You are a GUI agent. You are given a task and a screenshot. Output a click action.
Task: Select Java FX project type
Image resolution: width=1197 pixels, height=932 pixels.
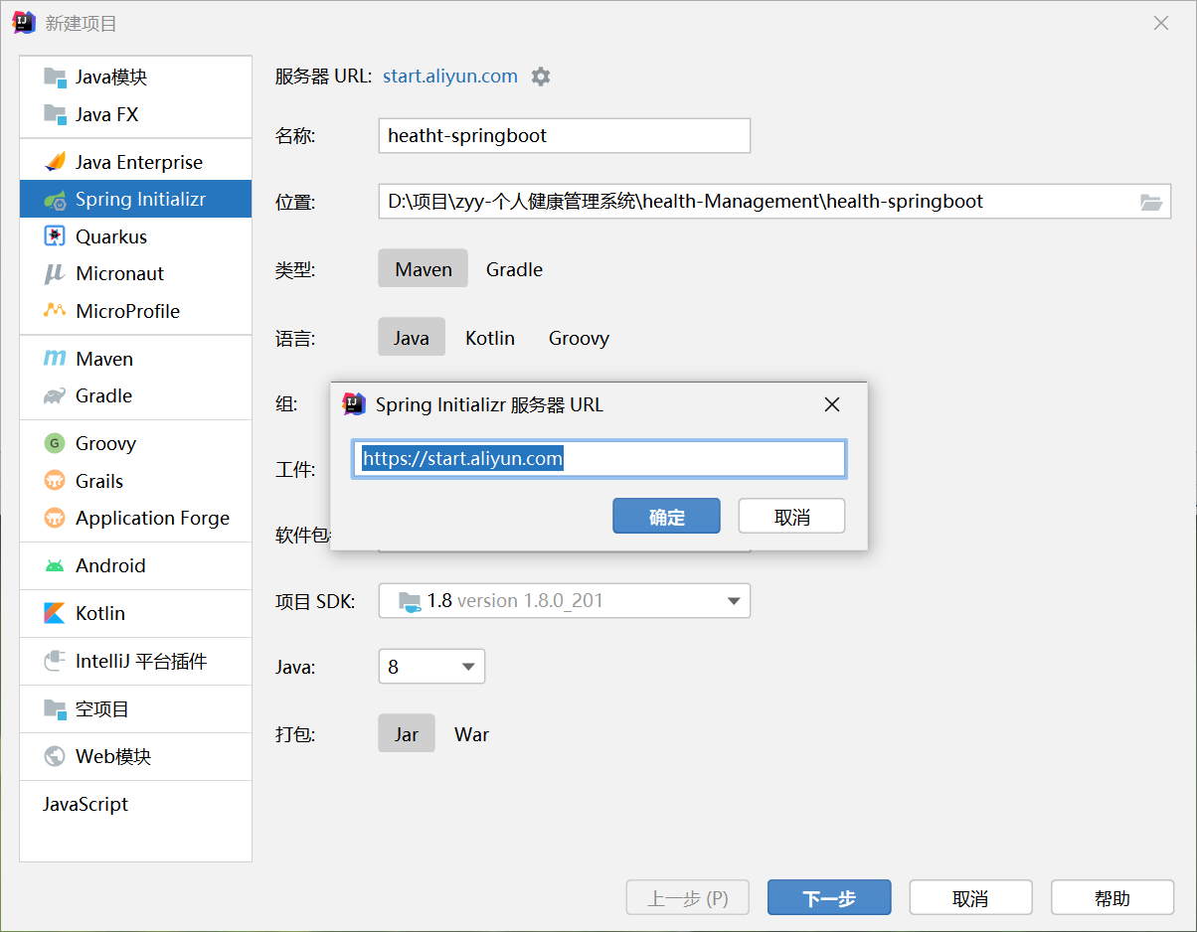tap(135, 114)
